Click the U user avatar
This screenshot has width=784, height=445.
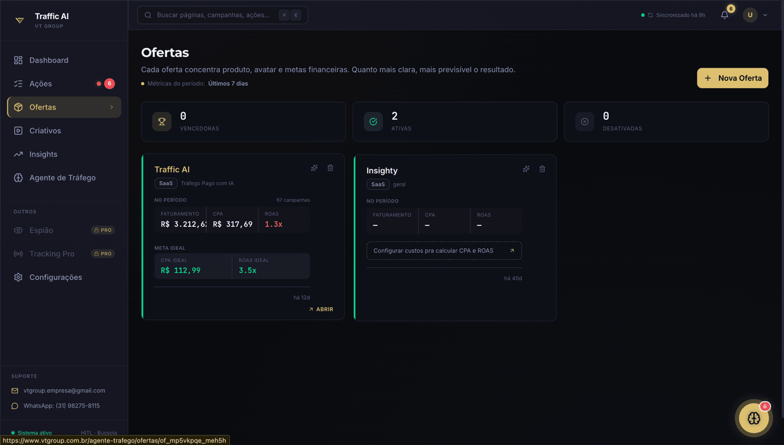[750, 15]
